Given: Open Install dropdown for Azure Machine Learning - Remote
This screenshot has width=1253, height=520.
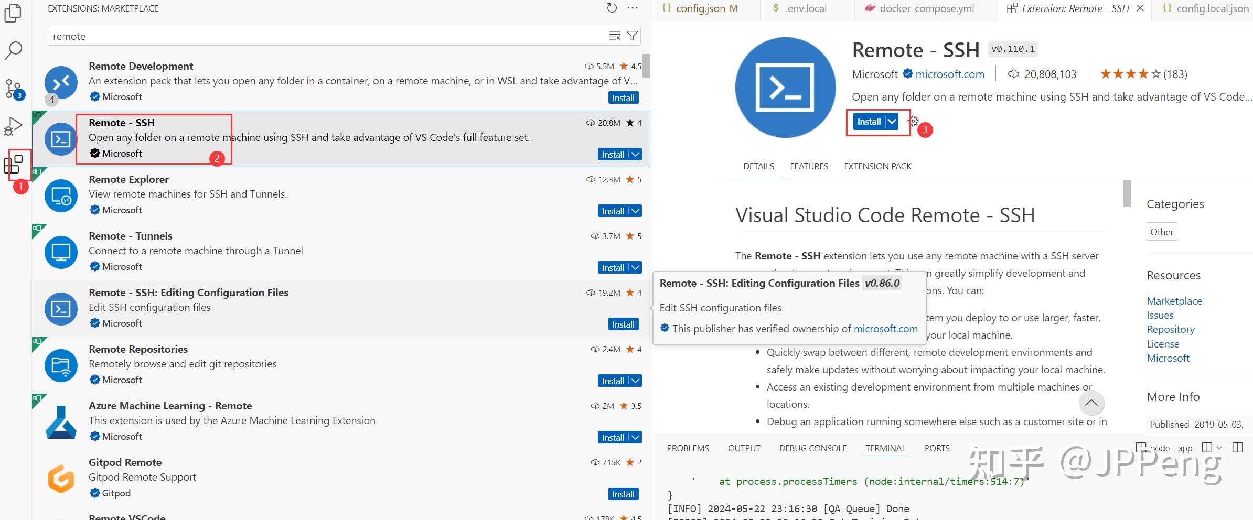Looking at the screenshot, I should [x=636, y=437].
